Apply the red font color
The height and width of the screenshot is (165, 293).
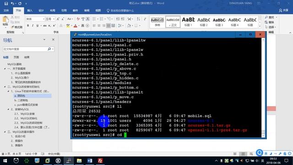click(x=75, y=26)
